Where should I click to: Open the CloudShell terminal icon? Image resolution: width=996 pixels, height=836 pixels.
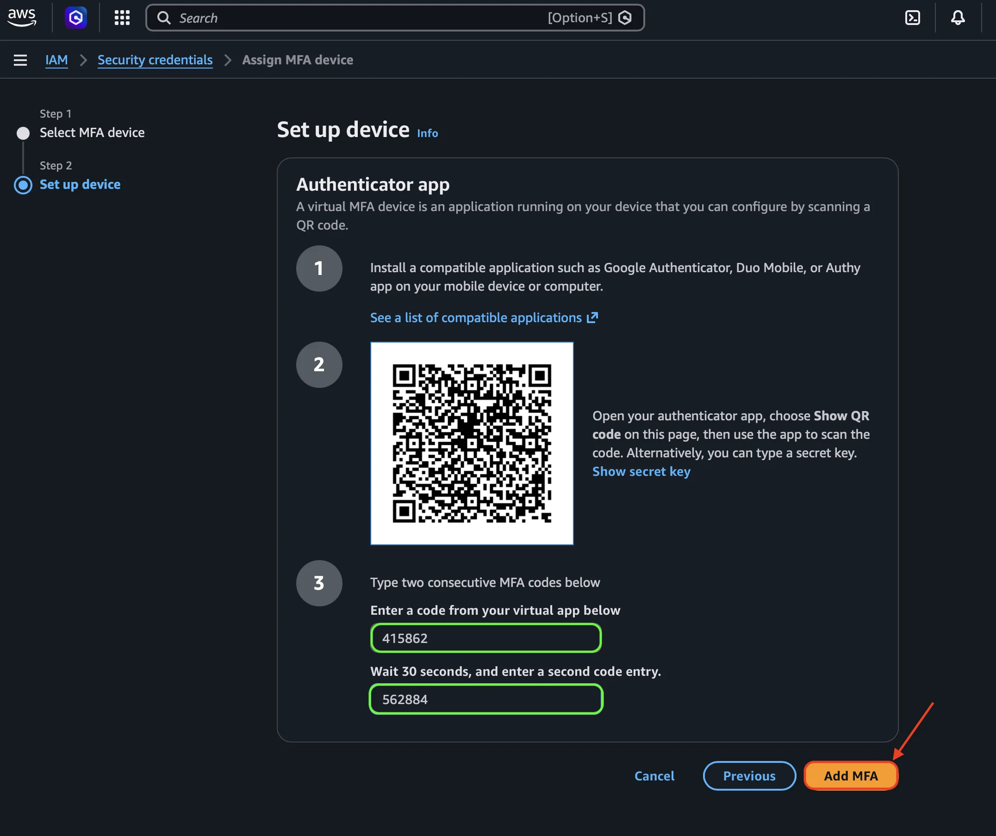click(x=912, y=18)
